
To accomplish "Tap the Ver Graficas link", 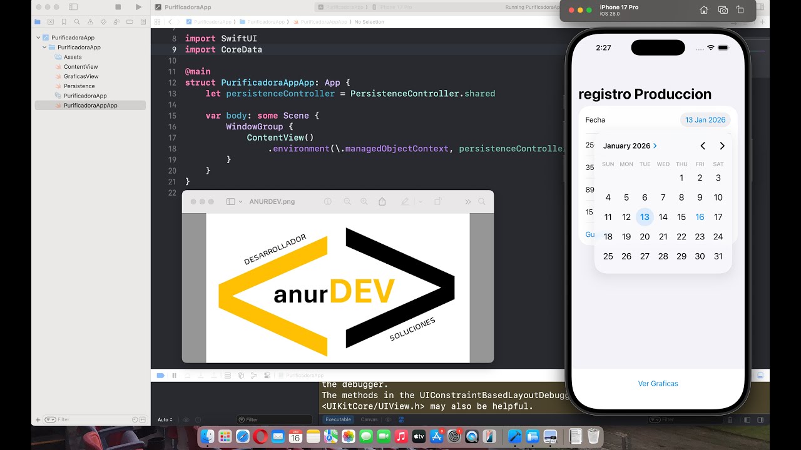I will [658, 384].
